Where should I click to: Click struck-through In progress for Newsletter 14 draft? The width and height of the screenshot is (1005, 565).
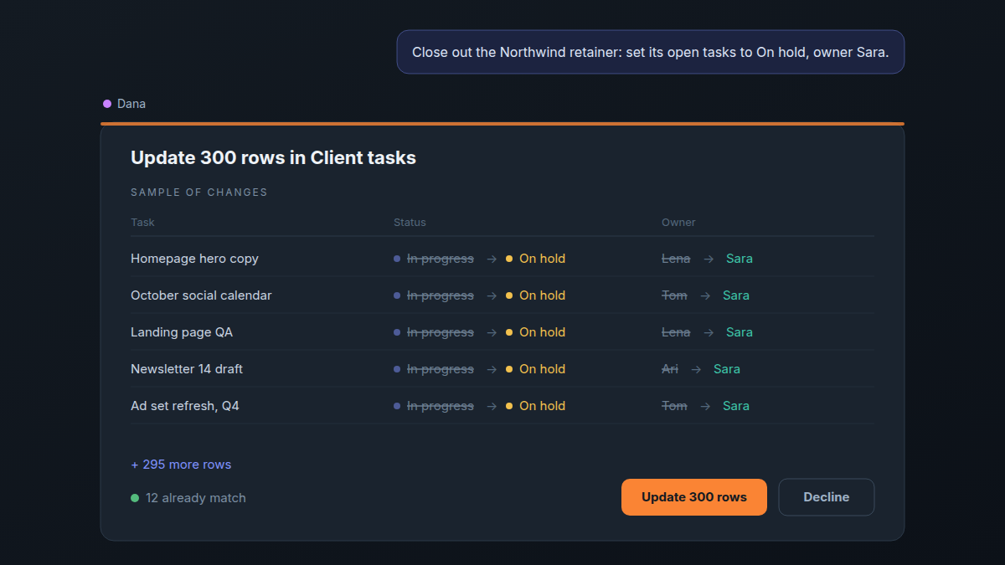(441, 369)
